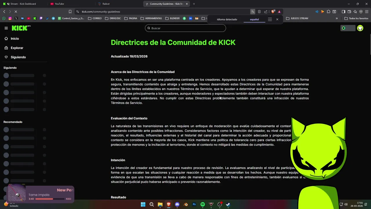Open Blender from the taskbar

tap(186, 204)
